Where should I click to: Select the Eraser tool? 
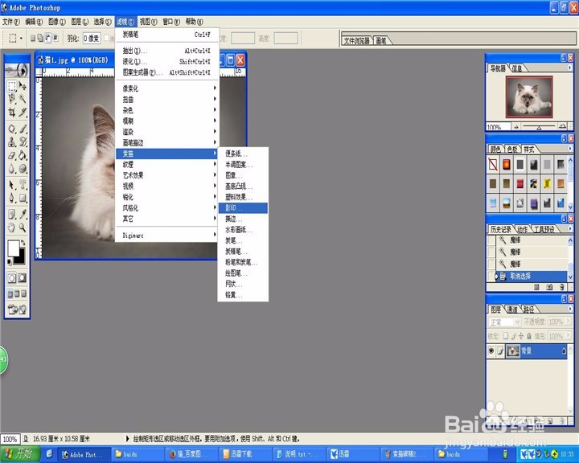[x=12, y=155]
